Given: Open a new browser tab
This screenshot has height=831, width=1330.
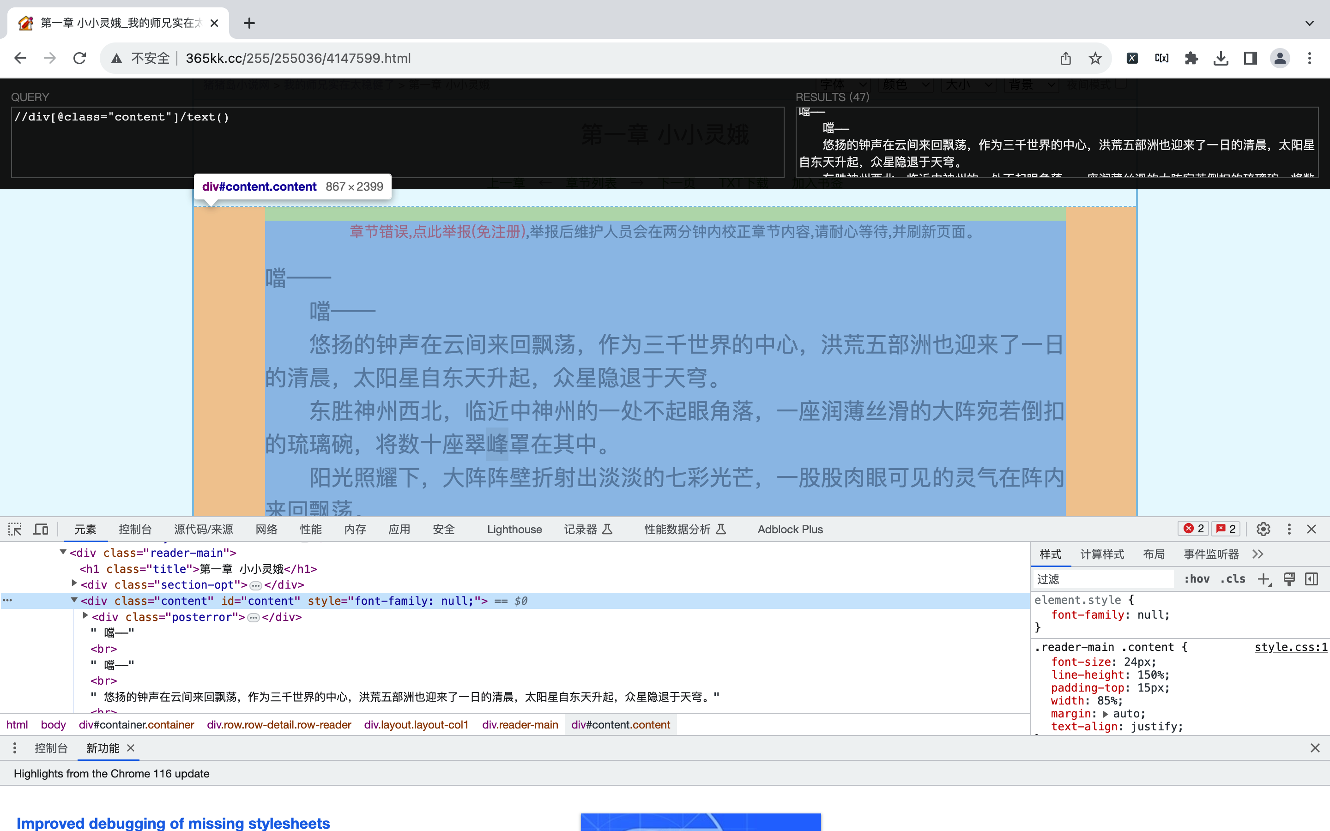Looking at the screenshot, I should point(249,23).
